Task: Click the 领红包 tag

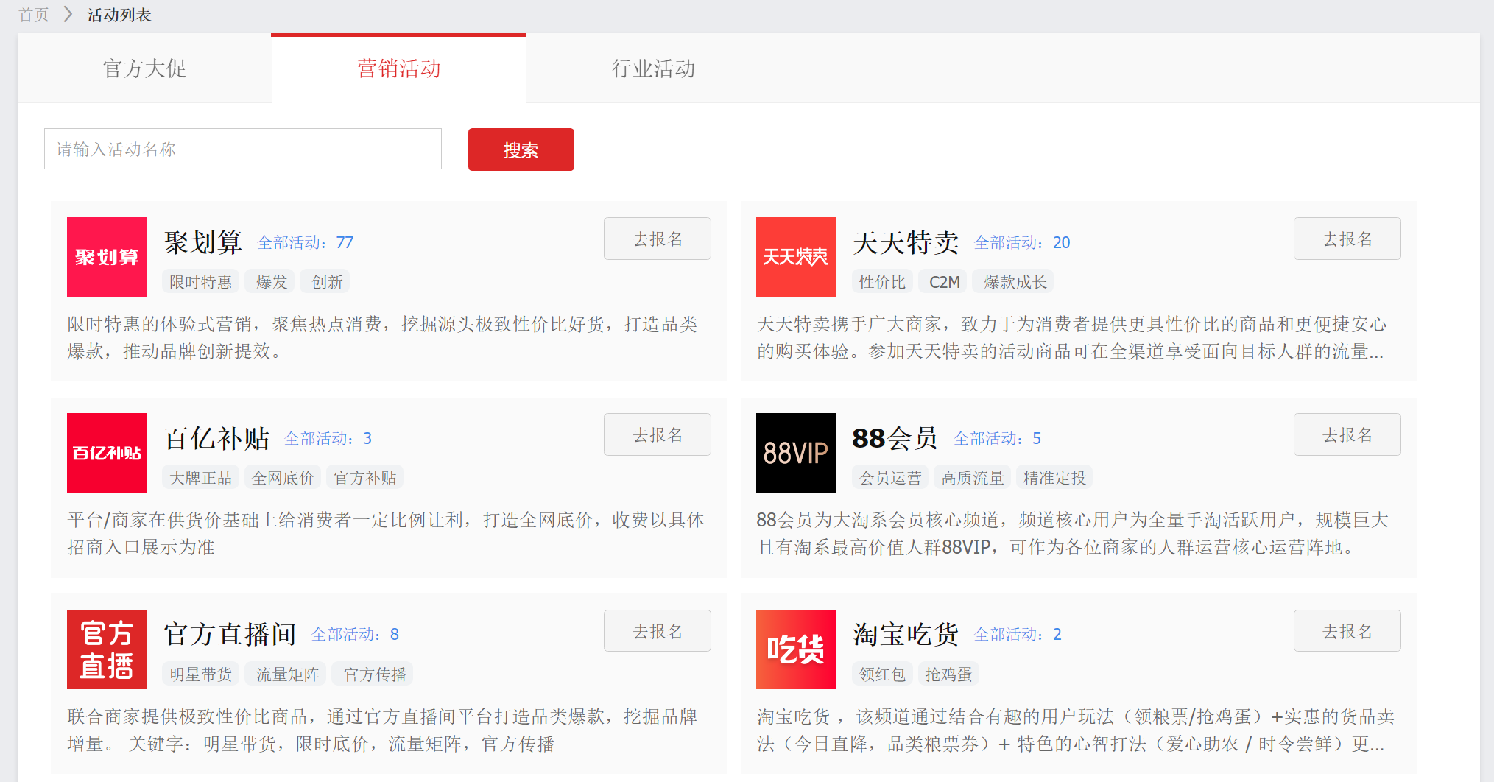Action: point(882,674)
